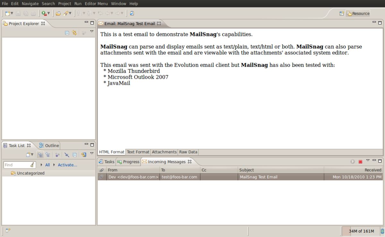
Task: Run the External Tools launch icon
Action: tap(44, 13)
